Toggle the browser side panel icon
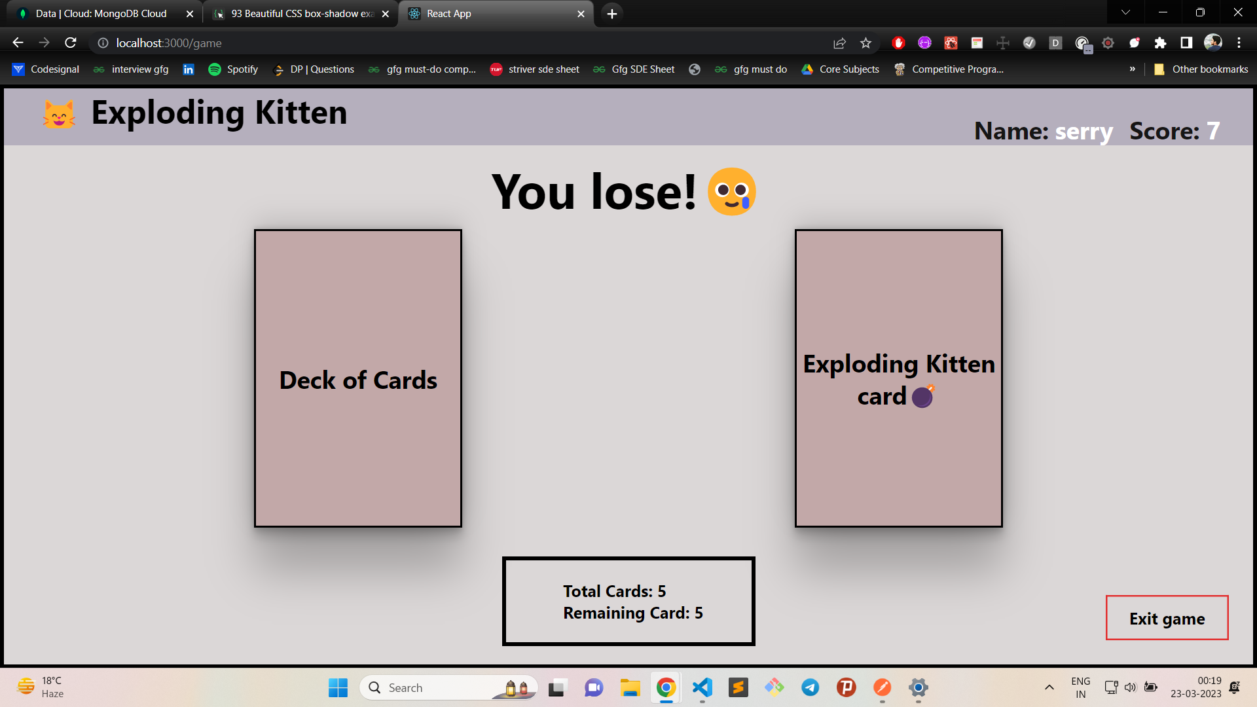This screenshot has height=707, width=1257. 1186,43
